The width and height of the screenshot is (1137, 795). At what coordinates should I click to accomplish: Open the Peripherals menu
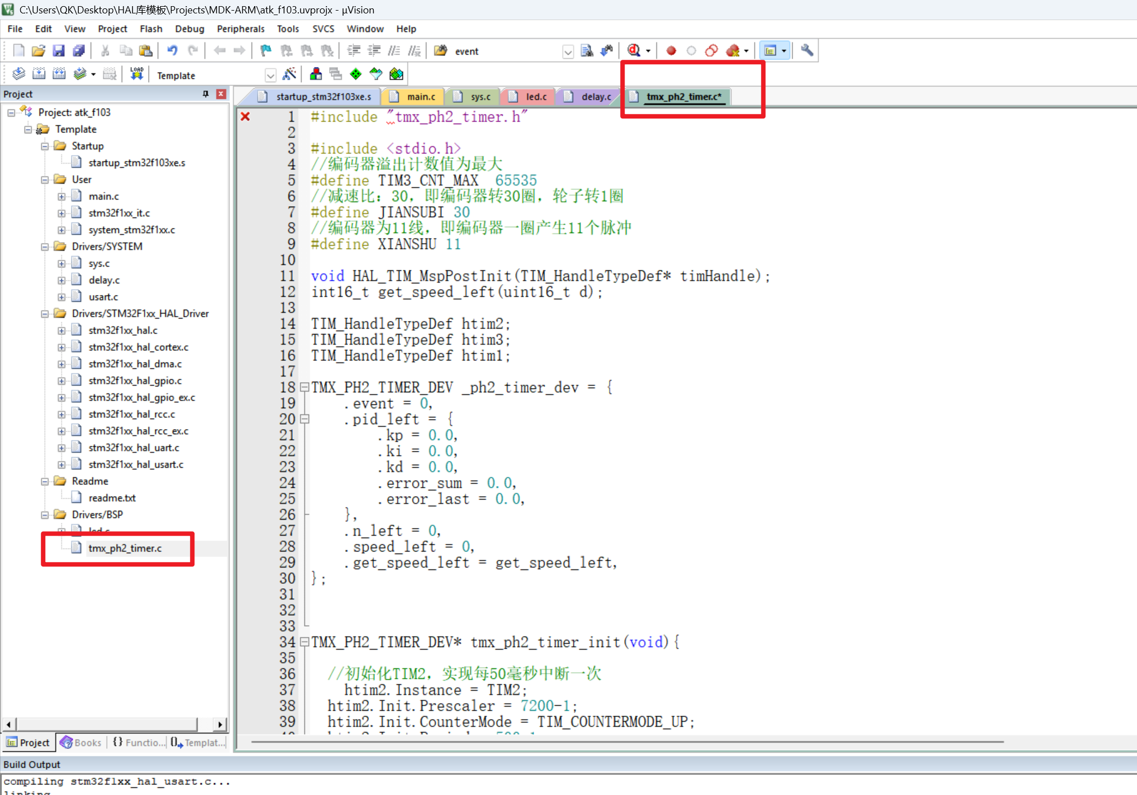[240, 28]
